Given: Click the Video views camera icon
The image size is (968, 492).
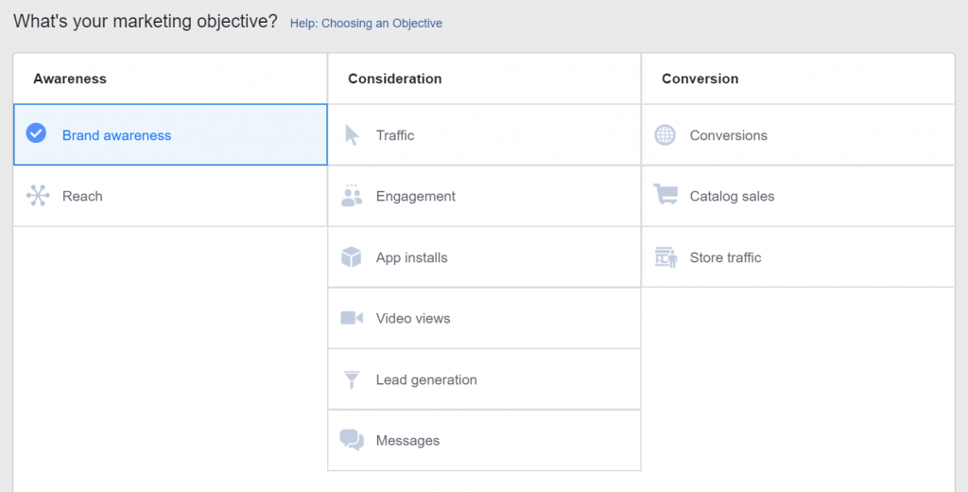Looking at the screenshot, I should tap(352, 318).
